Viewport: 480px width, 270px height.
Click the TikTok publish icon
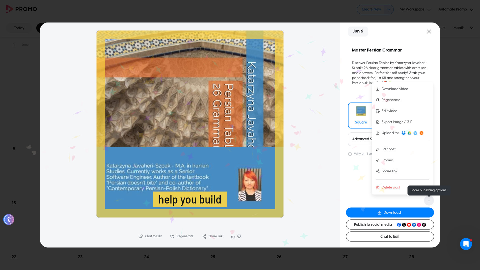tap(424, 225)
